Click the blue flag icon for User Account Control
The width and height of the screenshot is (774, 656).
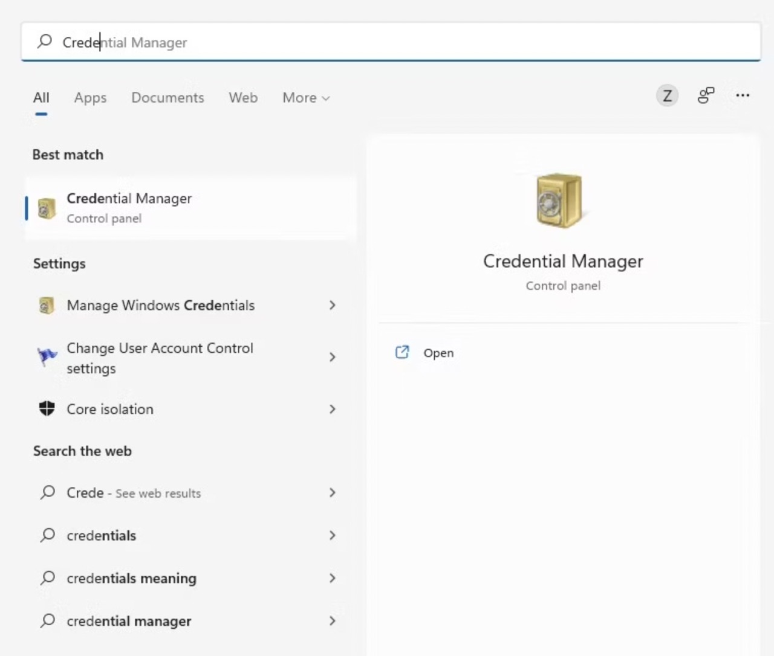click(x=46, y=357)
